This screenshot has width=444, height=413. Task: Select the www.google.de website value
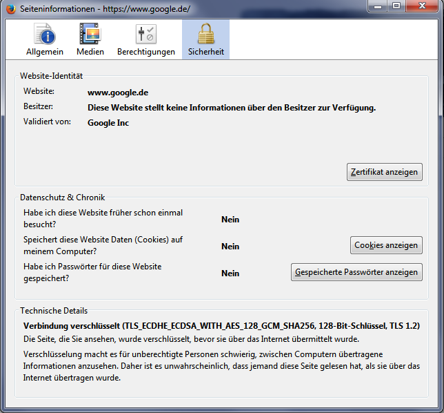tap(118, 93)
